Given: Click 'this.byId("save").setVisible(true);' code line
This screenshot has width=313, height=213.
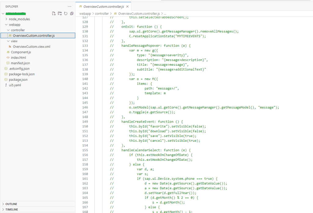Looking at the screenshot, I should 163,136.
